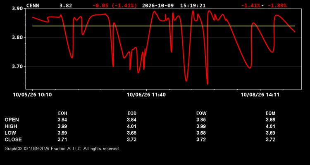Click the 3.90 y-axis label
The width and height of the screenshot is (310, 165).
17,9
